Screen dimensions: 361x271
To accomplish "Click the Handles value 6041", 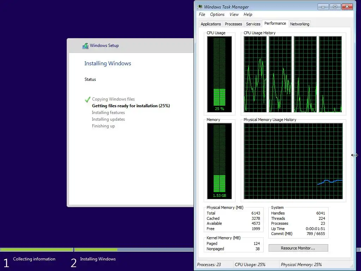I will point(320,213).
